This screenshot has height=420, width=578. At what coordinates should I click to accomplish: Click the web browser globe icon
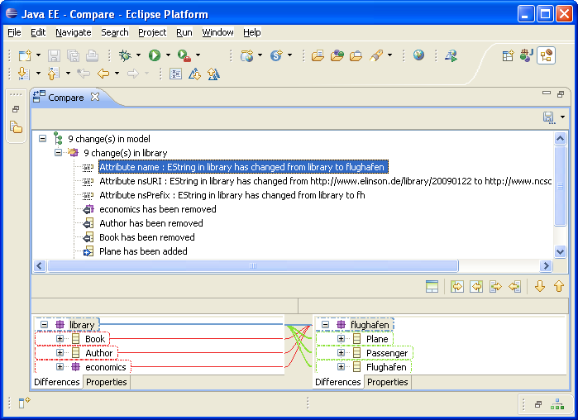point(418,55)
